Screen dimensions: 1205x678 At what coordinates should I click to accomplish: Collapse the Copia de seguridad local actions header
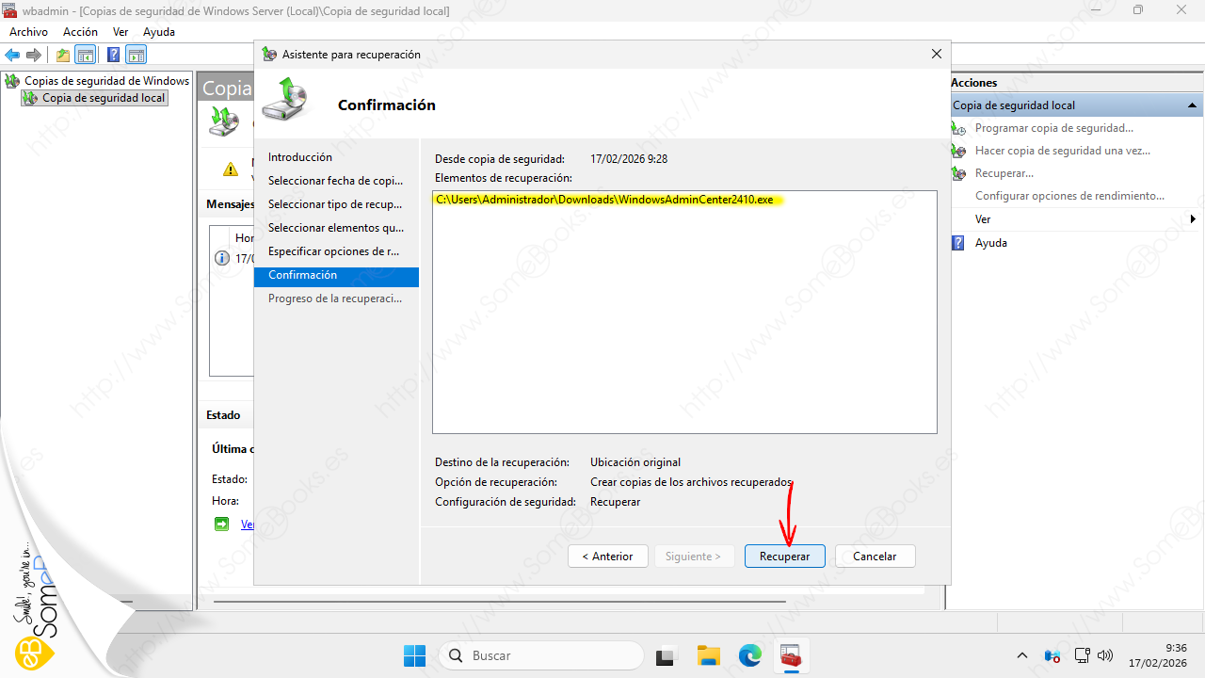(x=1192, y=105)
